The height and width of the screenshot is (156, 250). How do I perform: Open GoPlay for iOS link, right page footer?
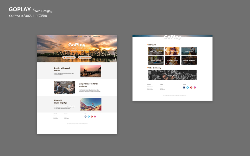tap(149, 88)
